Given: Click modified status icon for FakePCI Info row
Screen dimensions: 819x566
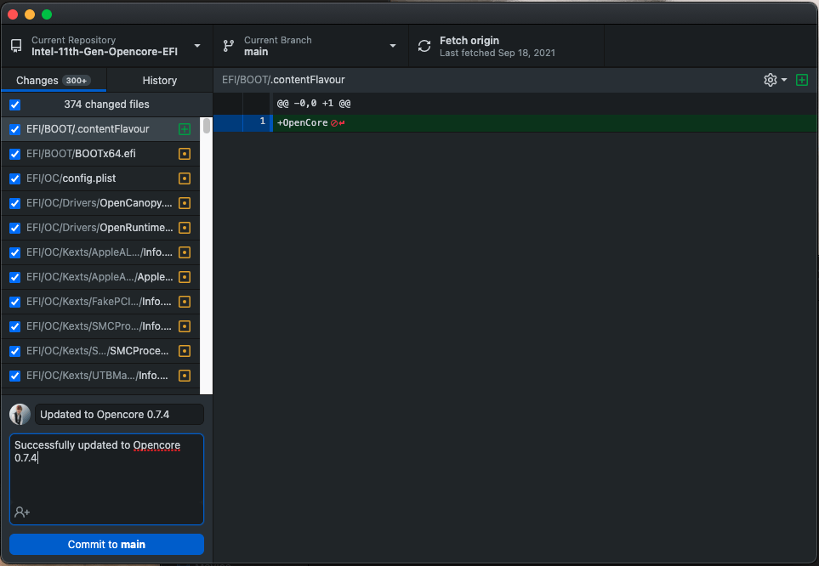Looking at the screenshot, I should point(185,302).
